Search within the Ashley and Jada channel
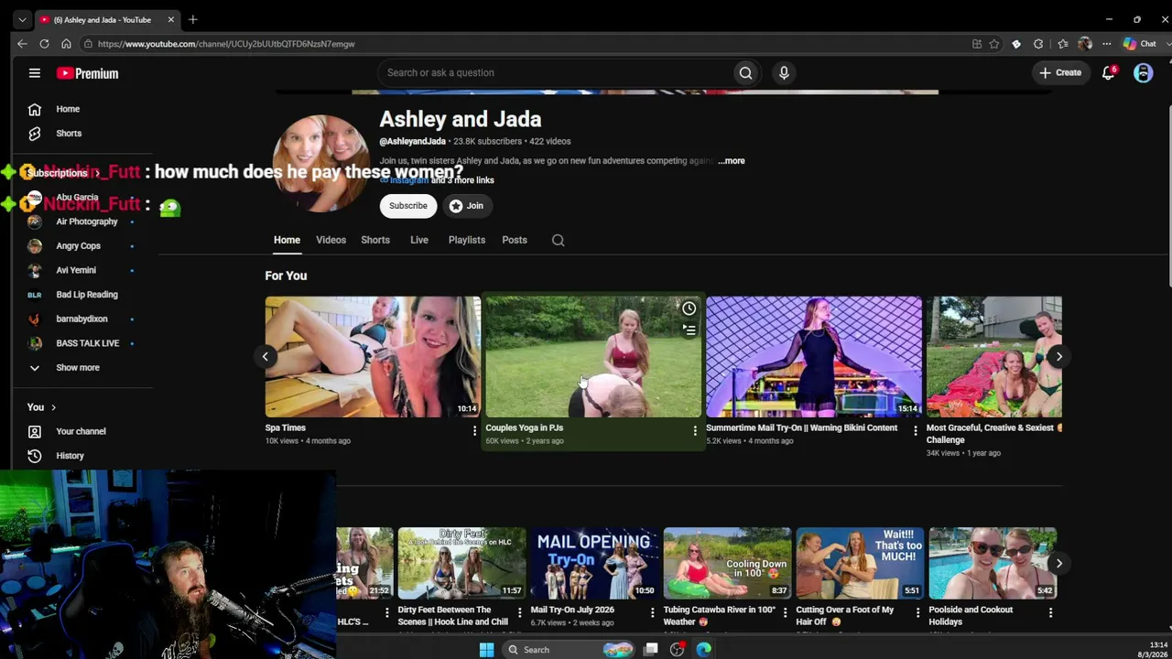The image size is (1172, 659). click(558, 240)
